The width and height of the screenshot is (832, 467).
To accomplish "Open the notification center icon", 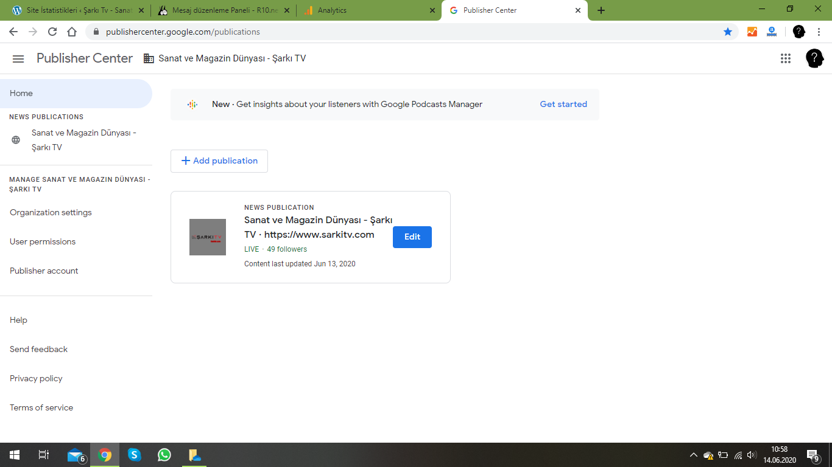I will [x=813, y=455].
